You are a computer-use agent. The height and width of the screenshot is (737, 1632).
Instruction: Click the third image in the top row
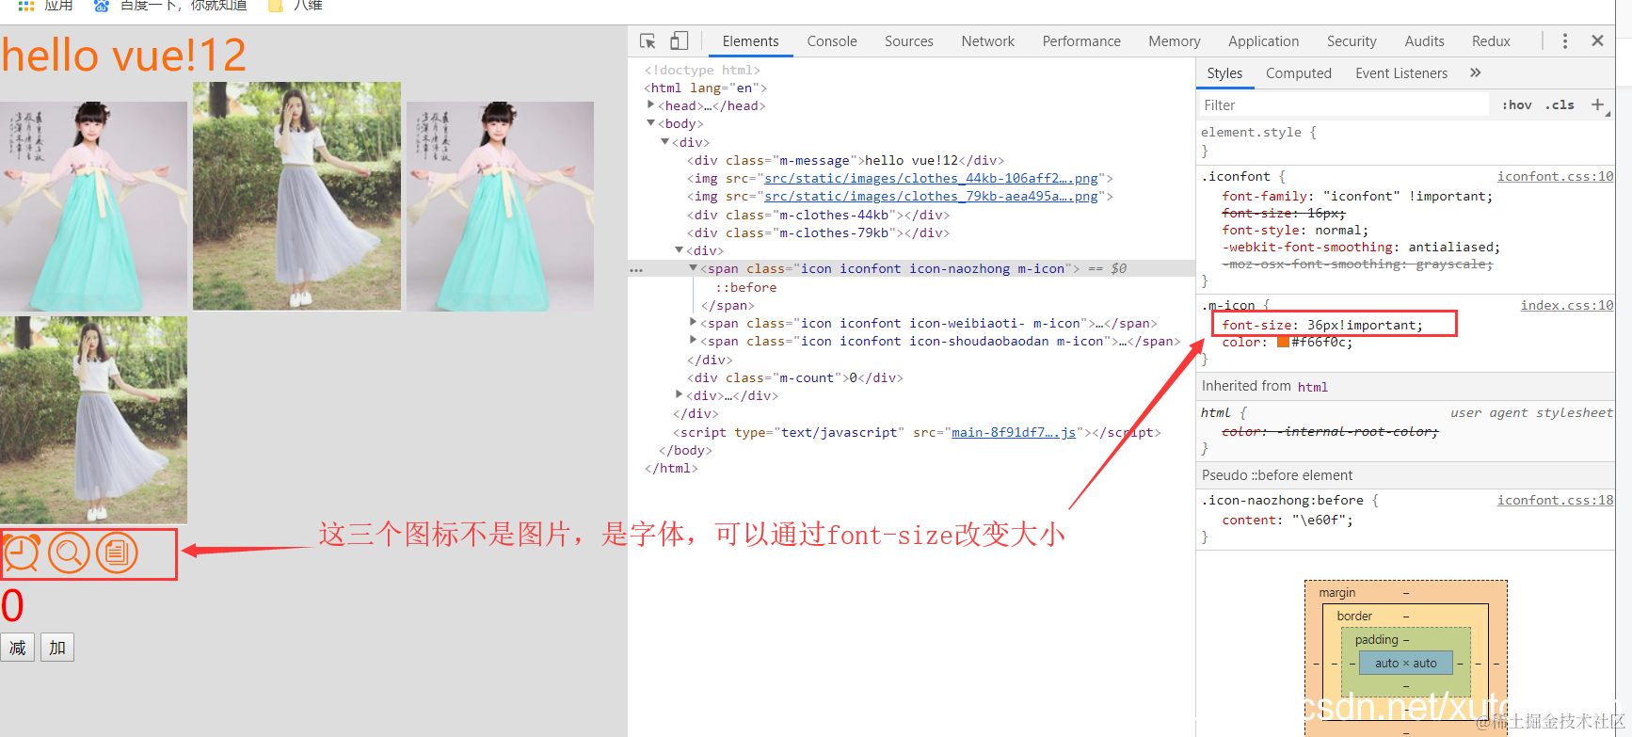click(500, 206)
